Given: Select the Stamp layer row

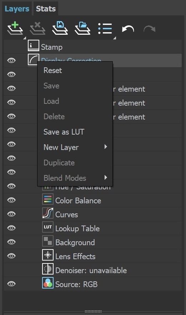Looking at the screenshot, I should point(93,47).
